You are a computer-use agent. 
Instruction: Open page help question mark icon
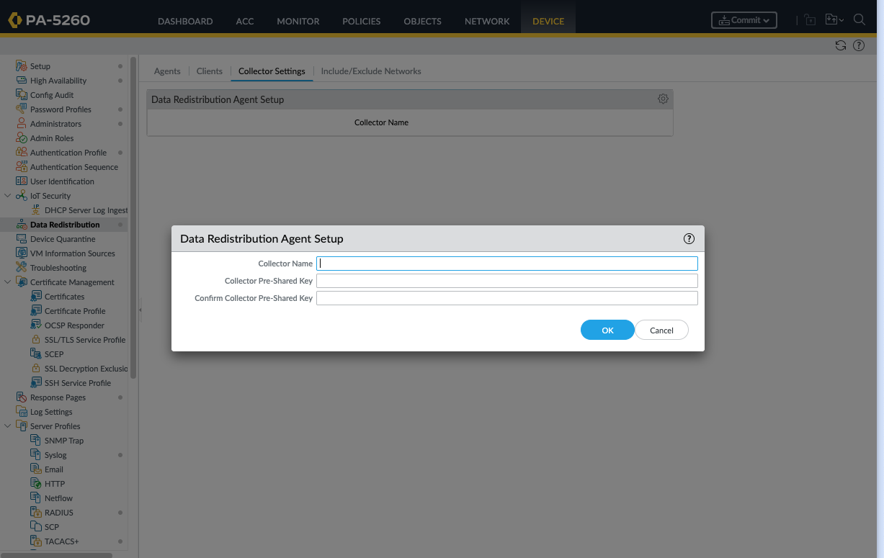click(x=859, y=45)
